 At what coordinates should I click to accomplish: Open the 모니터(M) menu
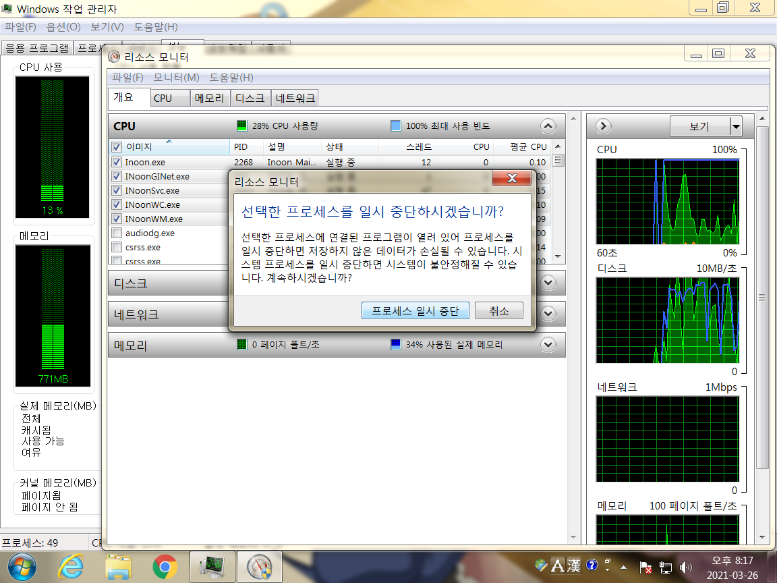177,78
